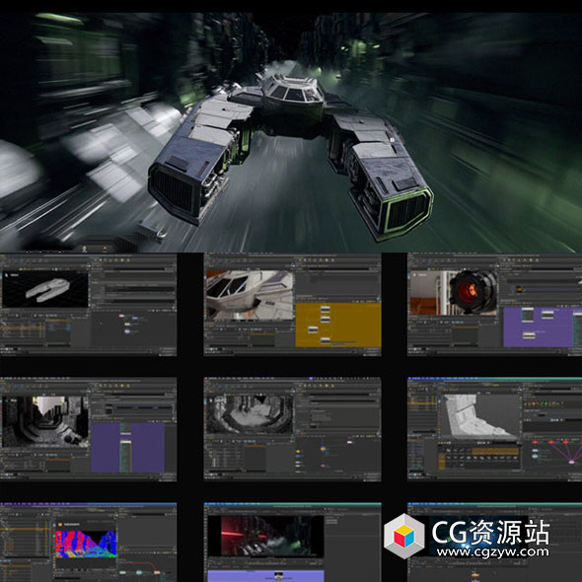Select the rainbow-colored render pass viewer
Screen dimensions: 582x582
(86, 544)
